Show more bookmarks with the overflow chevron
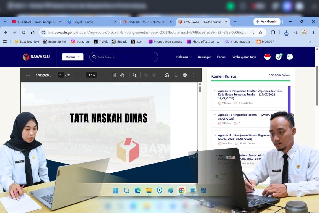 [310, 42]
